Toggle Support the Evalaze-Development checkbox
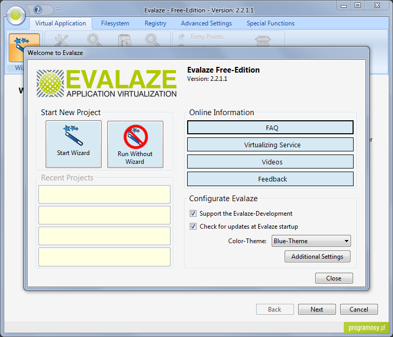 [x=193, y=214]
